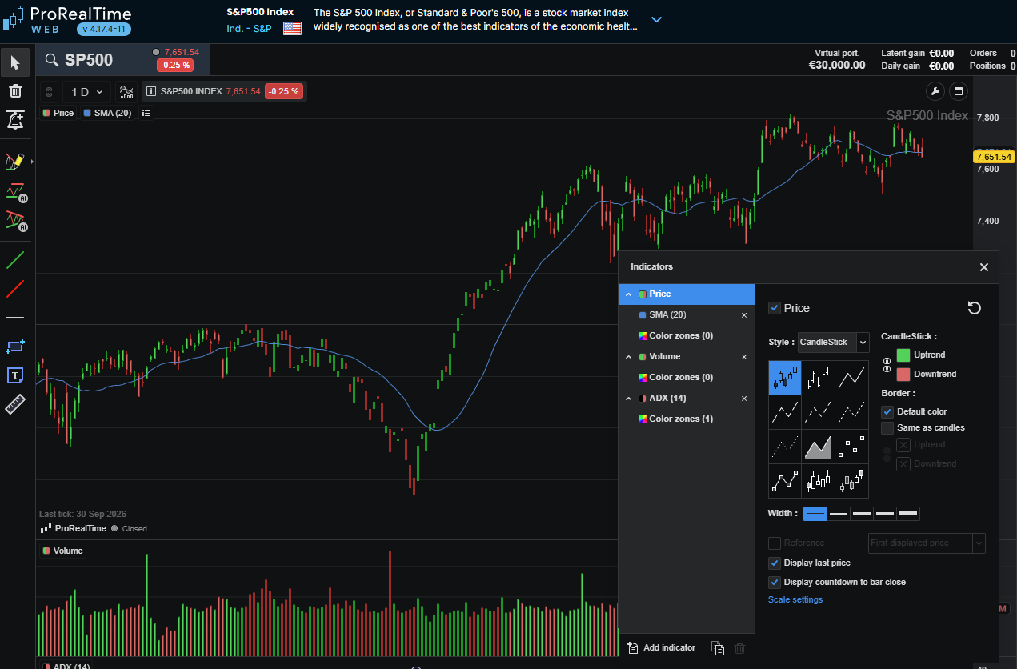Choose the green trend line tool
Viewport: 1017px width, 669px height.
point(15,260)
